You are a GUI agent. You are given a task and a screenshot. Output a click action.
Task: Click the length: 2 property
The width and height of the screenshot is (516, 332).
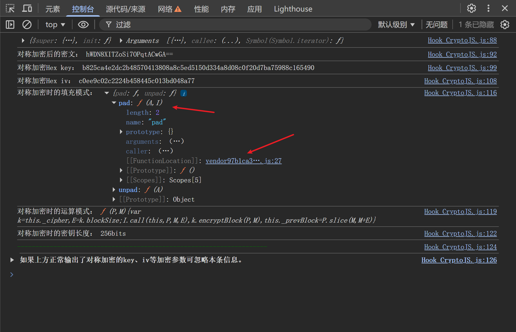pyautogui.click(x=143, y=112)
